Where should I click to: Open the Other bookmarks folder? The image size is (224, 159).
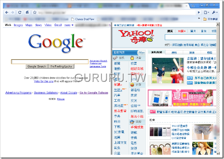coord(211,19)
